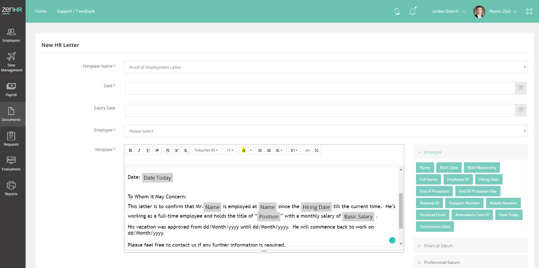Click the eraser clear formatting icon
Viewport: 539px width, 268px height.
coord(157,150)
